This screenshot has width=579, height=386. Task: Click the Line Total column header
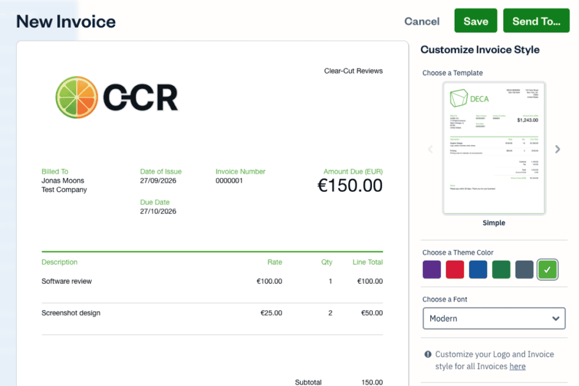368,262
